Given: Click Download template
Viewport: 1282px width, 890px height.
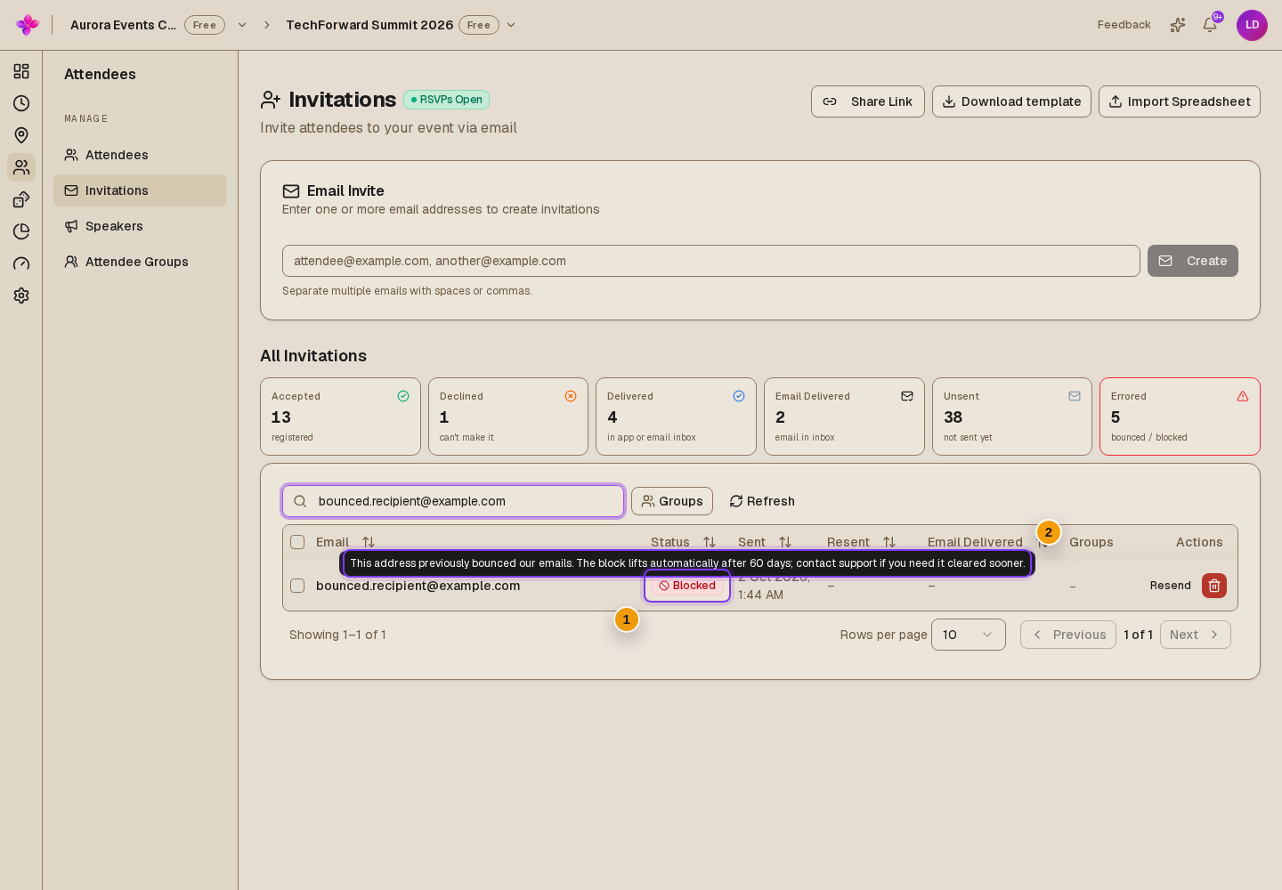Looking at the screenshot, I should [1011, 101].
